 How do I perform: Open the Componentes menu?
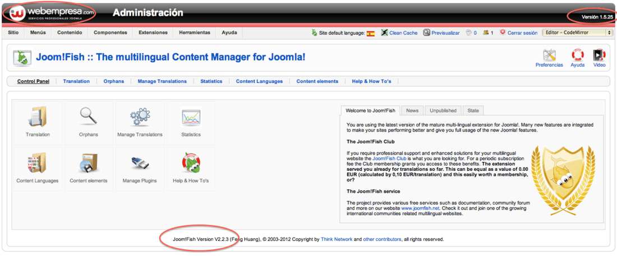pos(110,32)
